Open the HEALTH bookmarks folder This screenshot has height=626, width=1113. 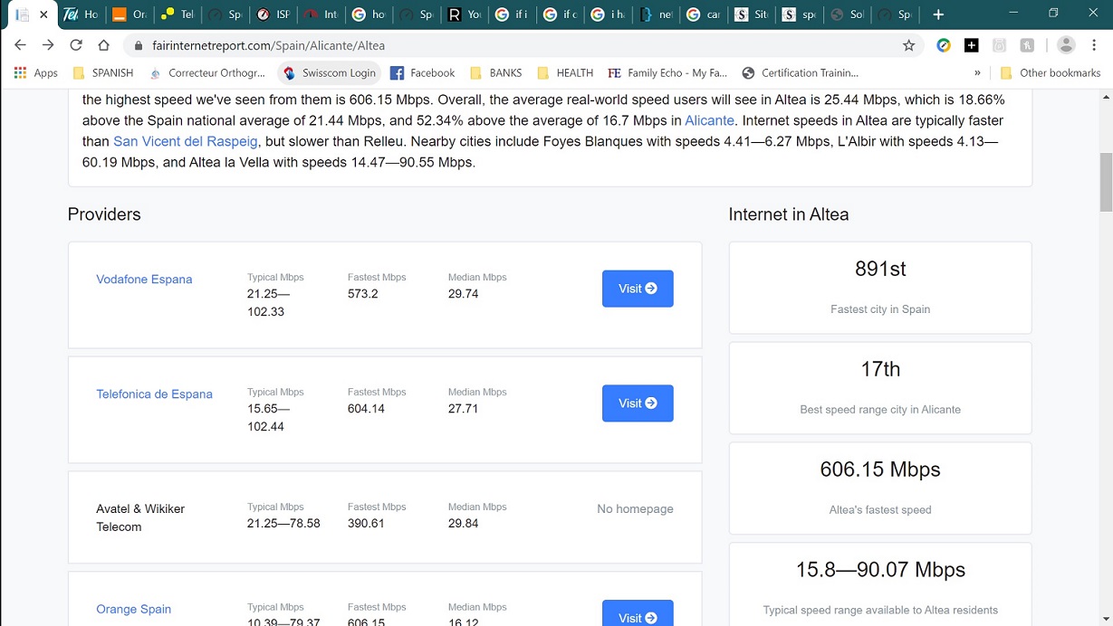pyautogui.click(x=564, y=72)
